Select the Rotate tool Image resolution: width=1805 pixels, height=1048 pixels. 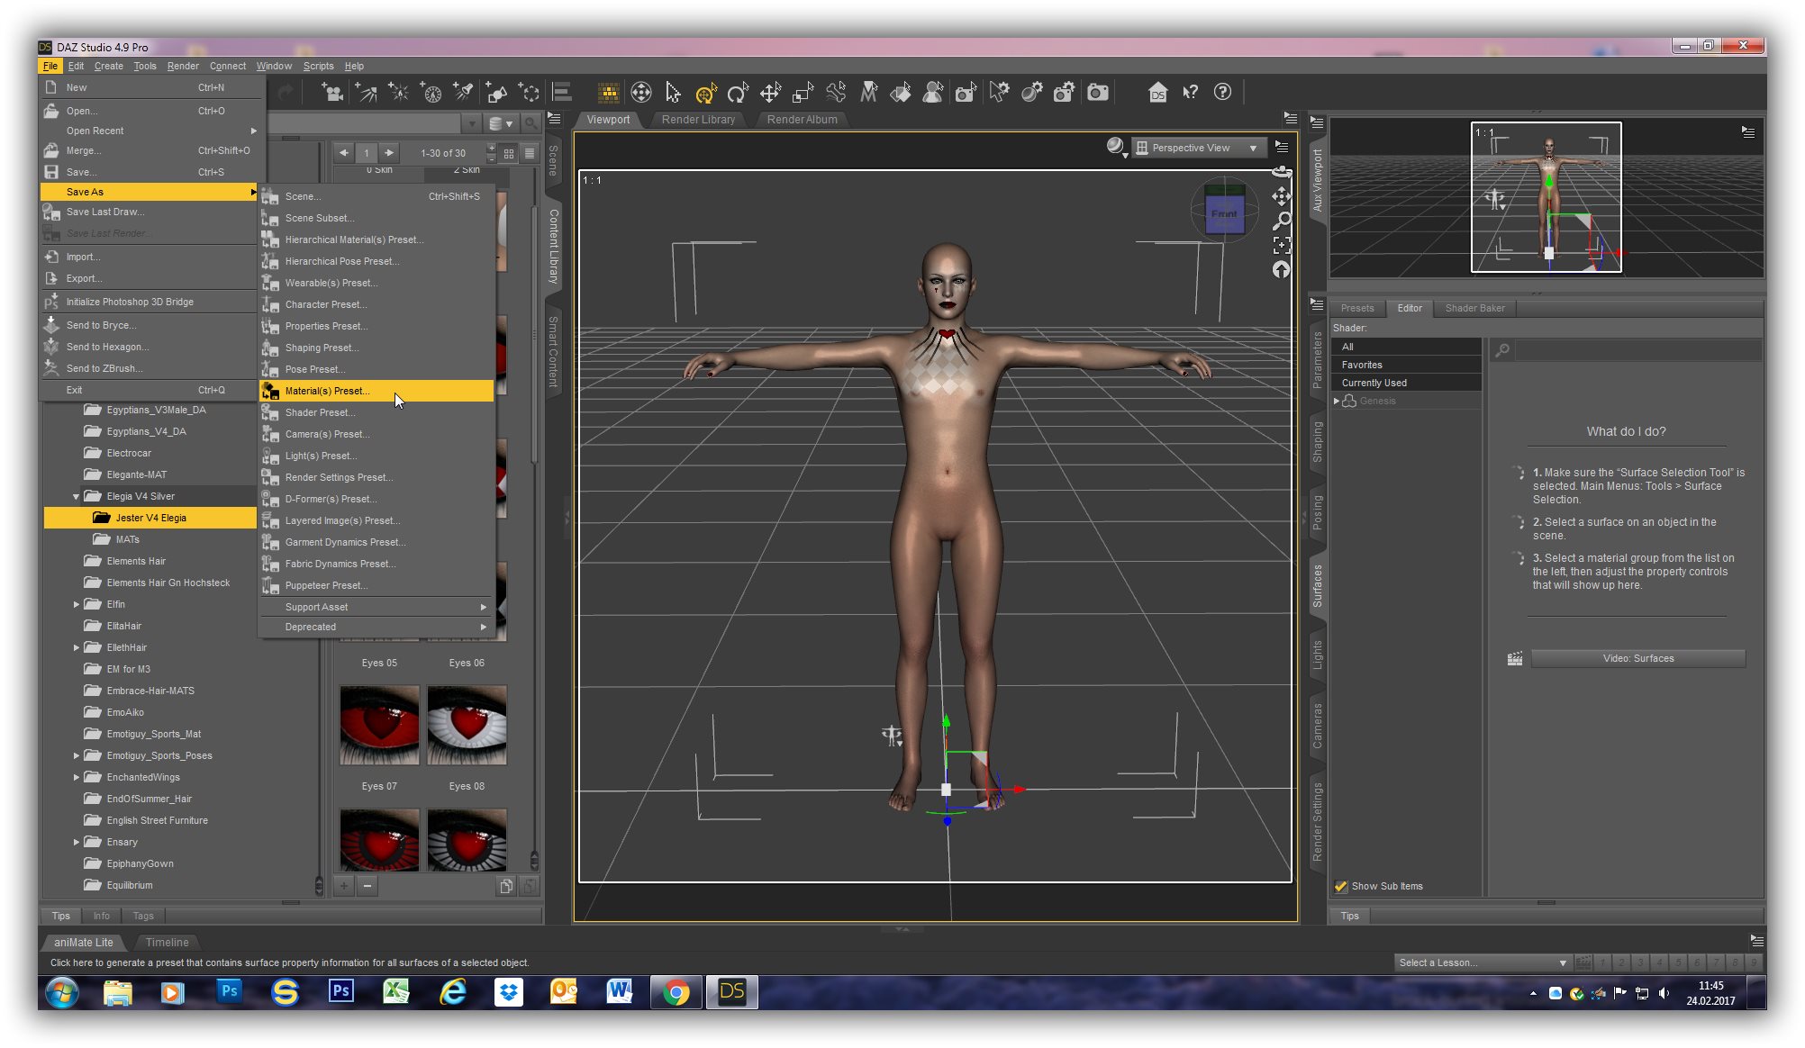pyautogui.click(x=738, y=92)
